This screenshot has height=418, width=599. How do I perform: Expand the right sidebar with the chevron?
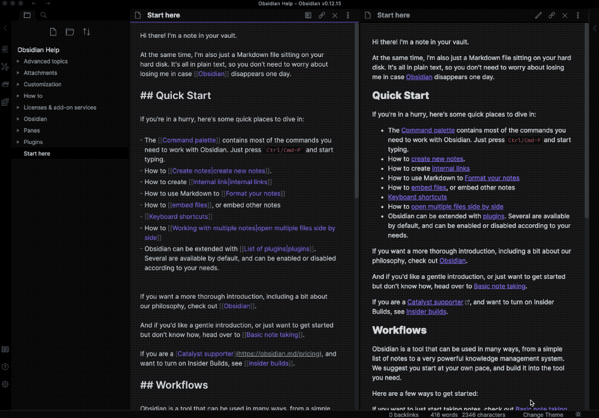pos(594,28)
